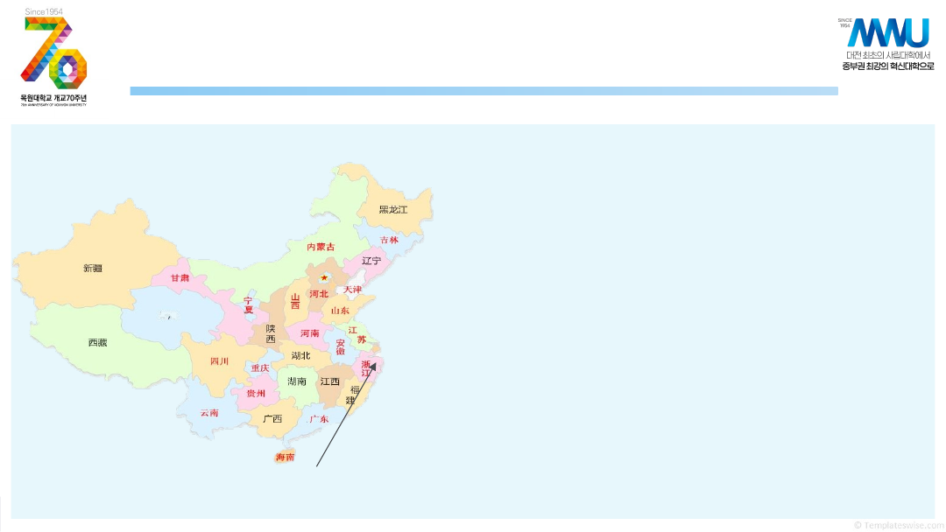Click the Korean slogan text under MWU logo

click(x=887, y=60)
